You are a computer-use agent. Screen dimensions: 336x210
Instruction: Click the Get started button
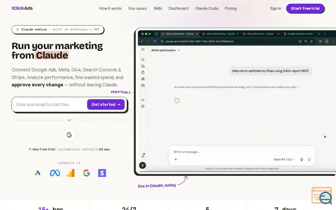point(106,104)
